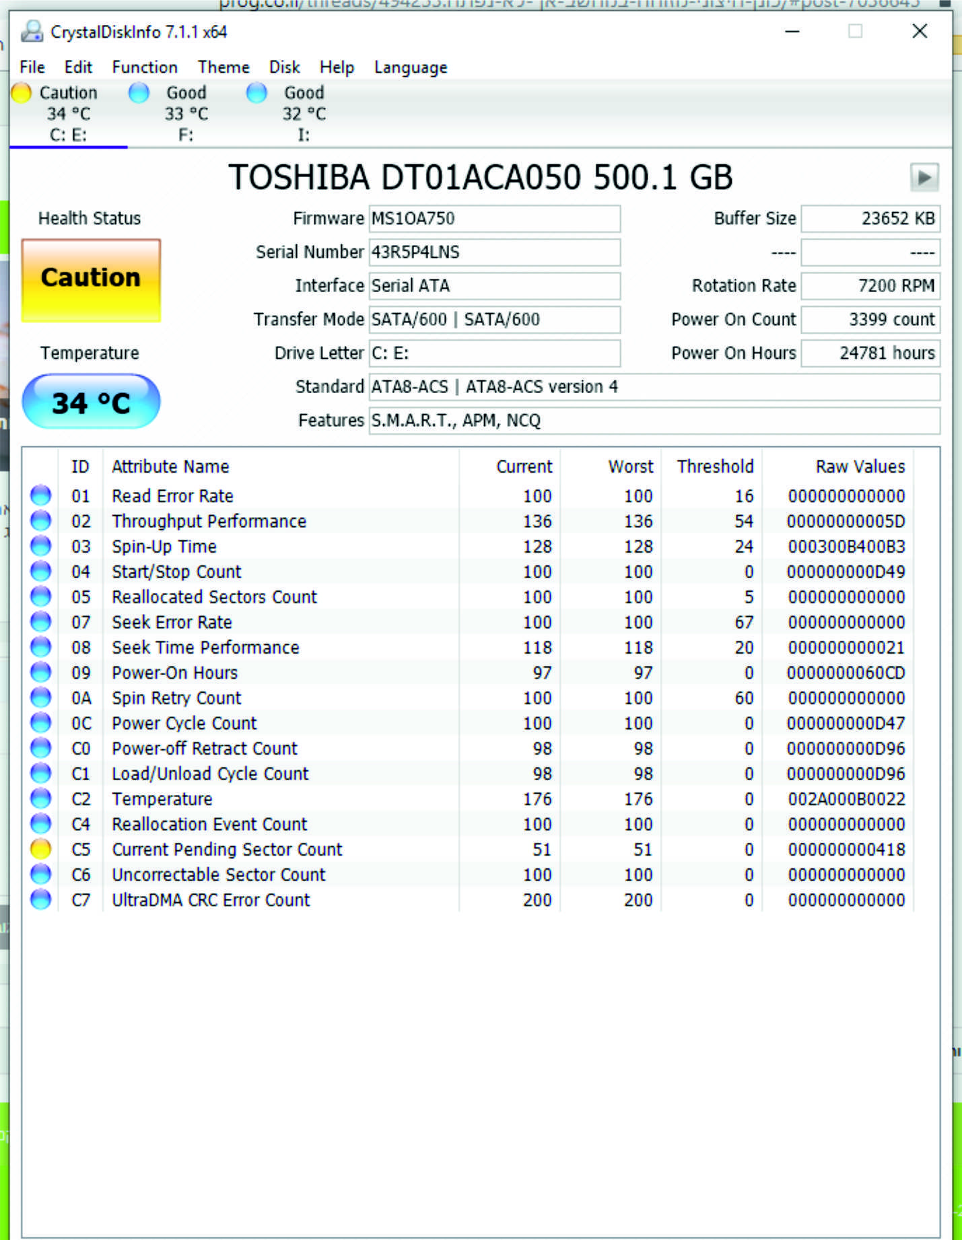Viewport: 962px width, 1240px height.
Task: Click status icon for Power-off Retract Count
Action: 41,748
